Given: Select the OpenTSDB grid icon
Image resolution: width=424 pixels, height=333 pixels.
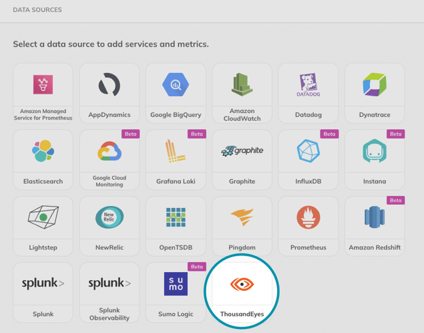Looking at the screenshot, I should [176, 217].
